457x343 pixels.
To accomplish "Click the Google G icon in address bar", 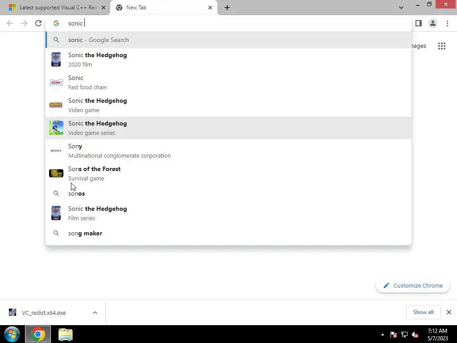I will pyautogui.click(x=56, y=23).
